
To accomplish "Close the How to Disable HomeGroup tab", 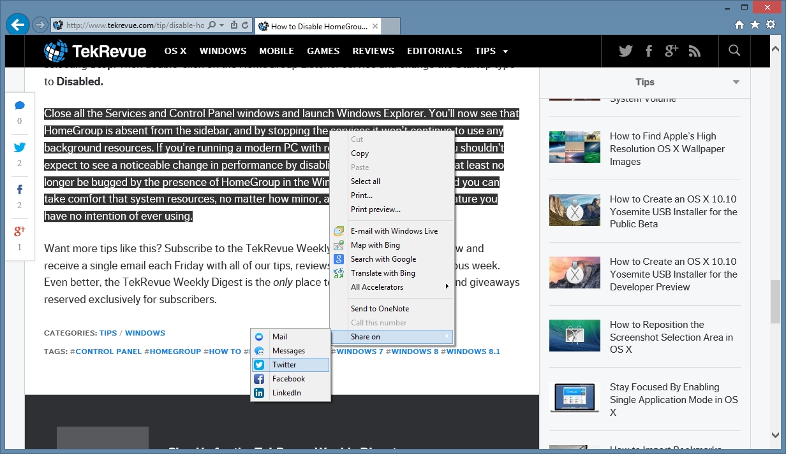I will tap(376, 27).
